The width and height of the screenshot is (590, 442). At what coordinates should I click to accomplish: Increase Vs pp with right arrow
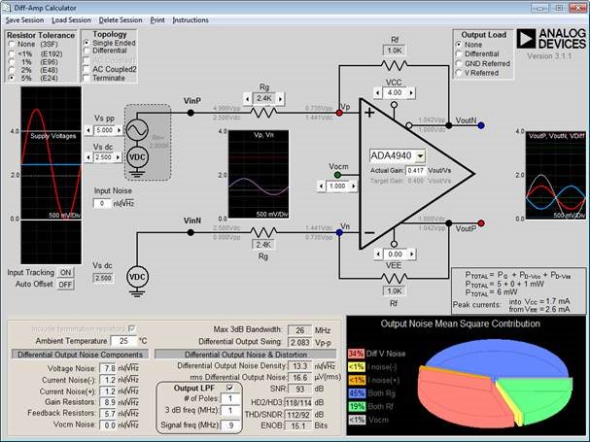coord(120,130)
